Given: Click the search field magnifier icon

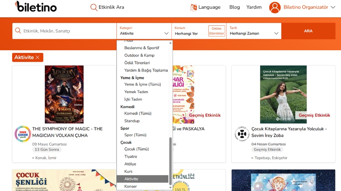Looking at the screenshot, I should [18, 31].
